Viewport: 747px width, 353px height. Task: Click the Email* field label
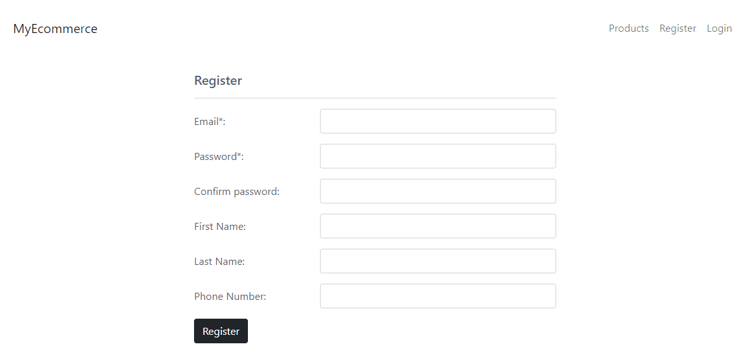[x=210, y=122]
